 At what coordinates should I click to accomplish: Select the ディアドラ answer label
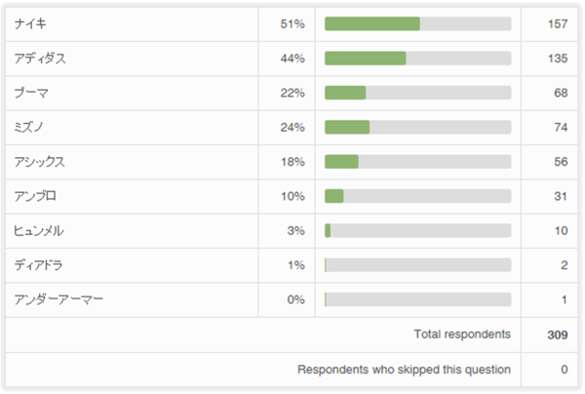coord(39,265)
